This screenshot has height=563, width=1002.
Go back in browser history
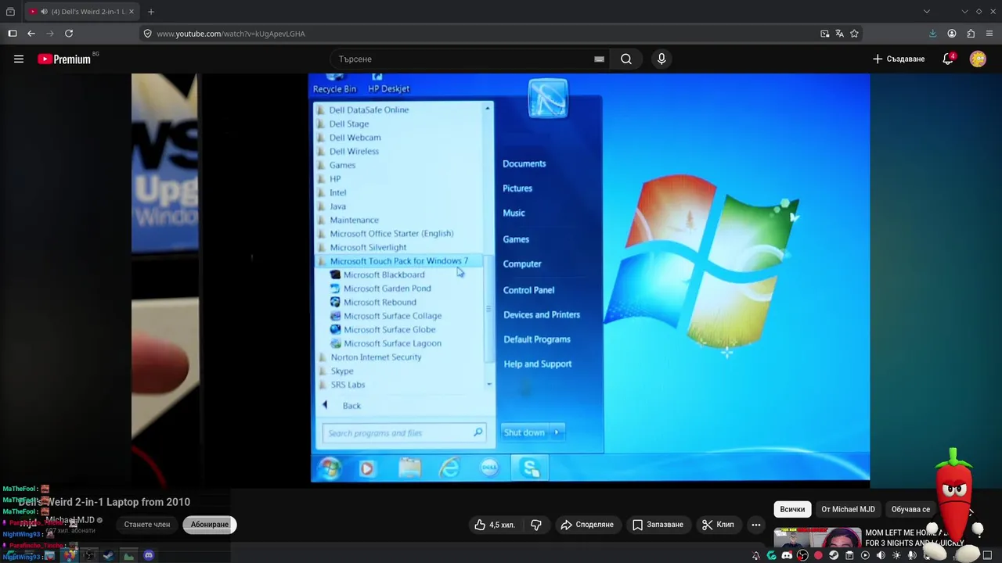[x=31, y=34]
